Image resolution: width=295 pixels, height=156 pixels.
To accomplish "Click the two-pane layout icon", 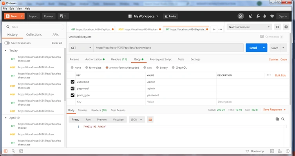I will click(x=272, y=151).
